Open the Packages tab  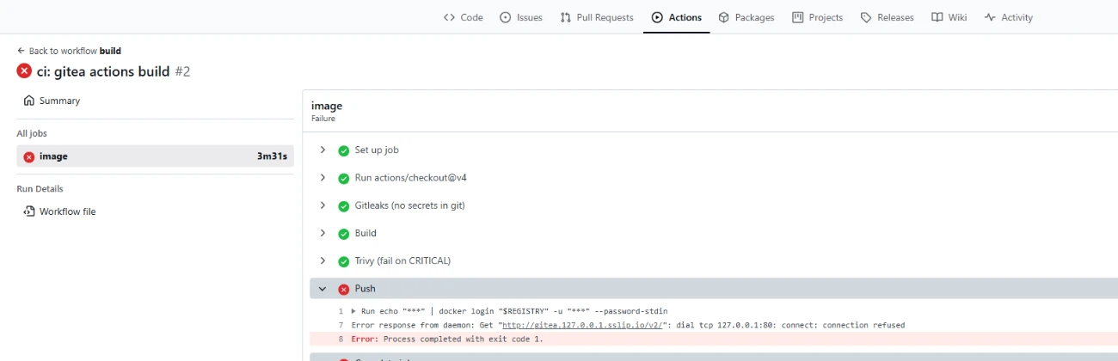click(x=746, y=17)
